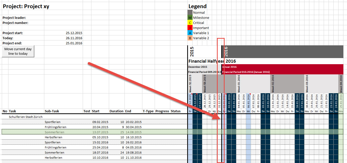Select the 28.12.2015 date column header
Screen dimensions: 347x163
pos(205,101)
